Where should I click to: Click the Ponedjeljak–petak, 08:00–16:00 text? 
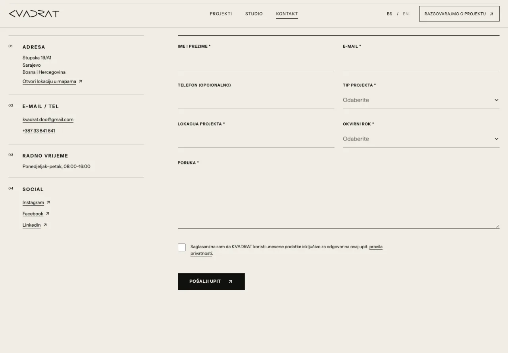point(56,166)
